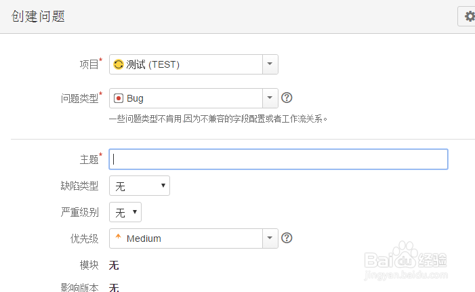Click the red Bug issue type icon
The image size is (475, 292).
point(119,98)
